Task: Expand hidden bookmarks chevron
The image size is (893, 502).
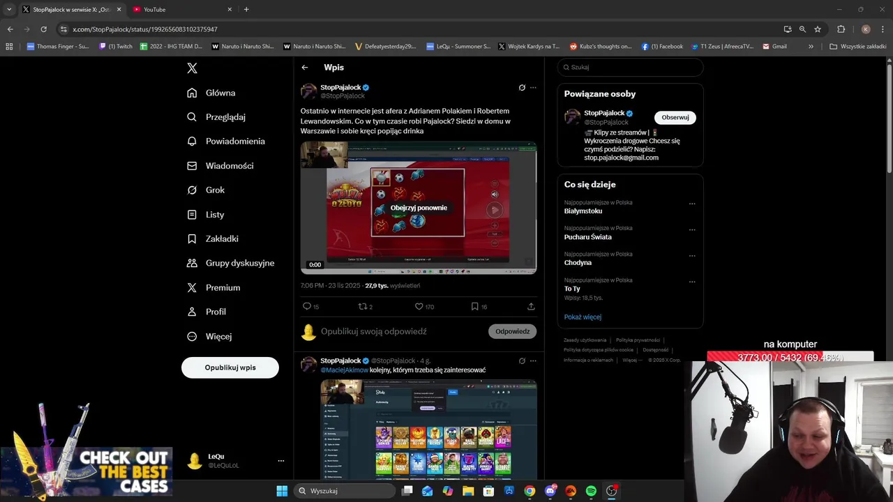Action: 811,47
